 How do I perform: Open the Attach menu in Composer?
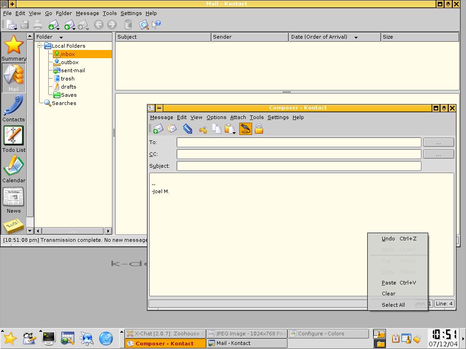click(238, 117)
